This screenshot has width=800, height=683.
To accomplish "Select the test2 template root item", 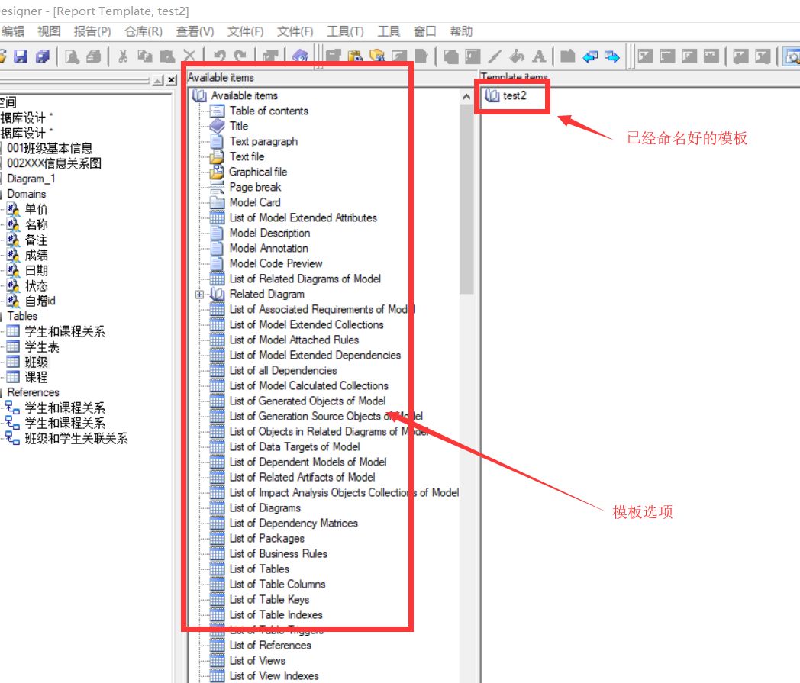I will pyautogui.click(x=515, y=95).
